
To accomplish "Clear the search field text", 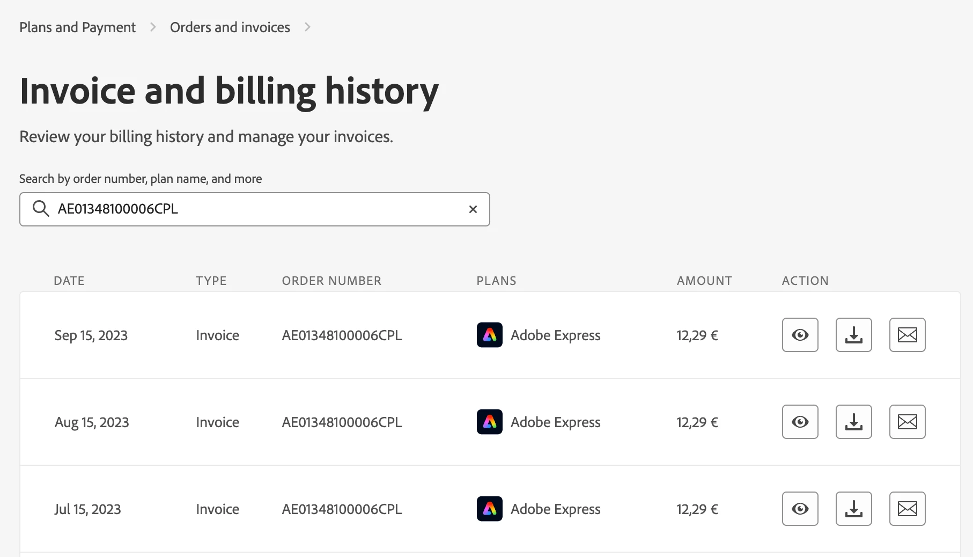I will (473, 209).
